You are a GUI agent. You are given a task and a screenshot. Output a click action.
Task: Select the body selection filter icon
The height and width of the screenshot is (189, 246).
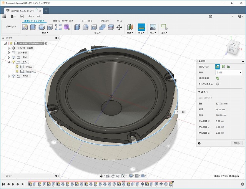tap(223, 67)
